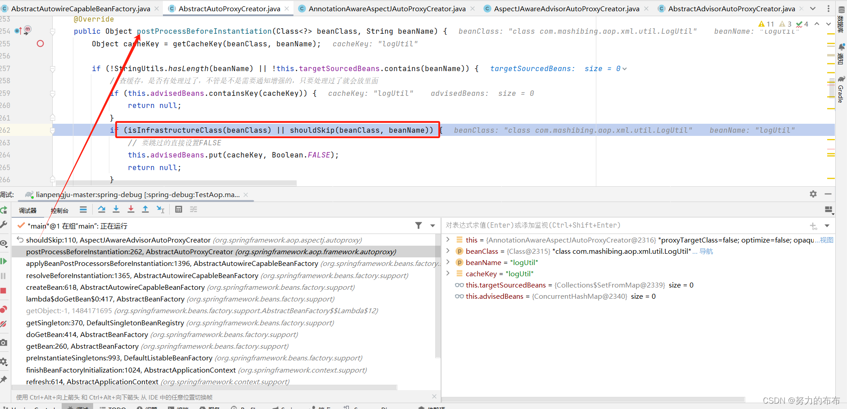Expand the cacheKey variable node

pos(448,273)
